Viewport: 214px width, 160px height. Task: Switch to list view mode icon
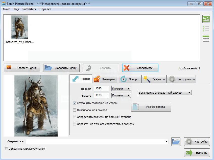coord(206,29)
